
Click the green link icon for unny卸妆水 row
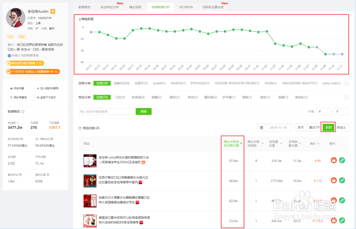pyautogui.click(x=342, y=160)
